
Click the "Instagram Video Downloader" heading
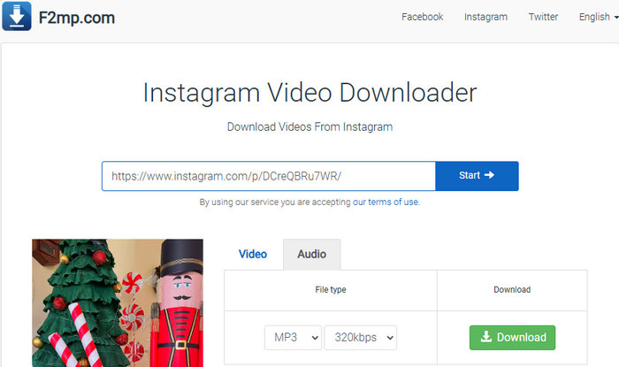pos(309,93)
